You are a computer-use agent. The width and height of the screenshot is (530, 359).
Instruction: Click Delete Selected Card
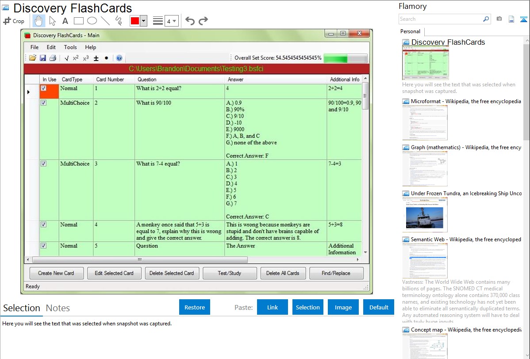point(172,273)
